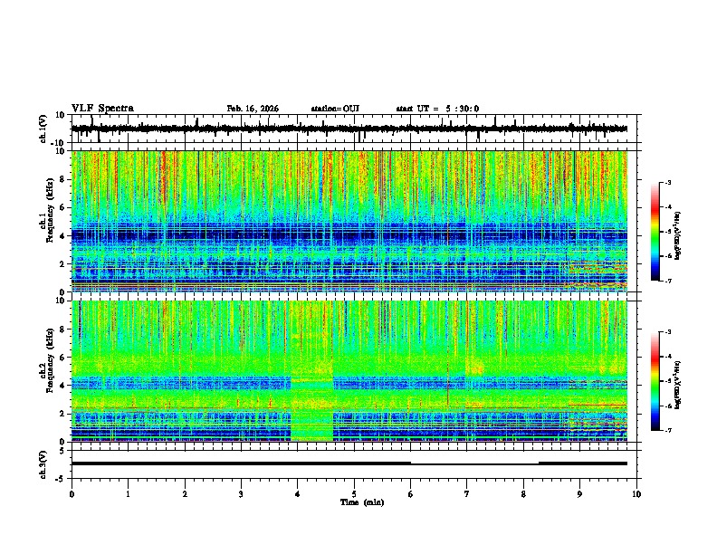Click the "Time (min)" x-axis label
Viewport: 717px width, 554px height.
click(362, 502)
